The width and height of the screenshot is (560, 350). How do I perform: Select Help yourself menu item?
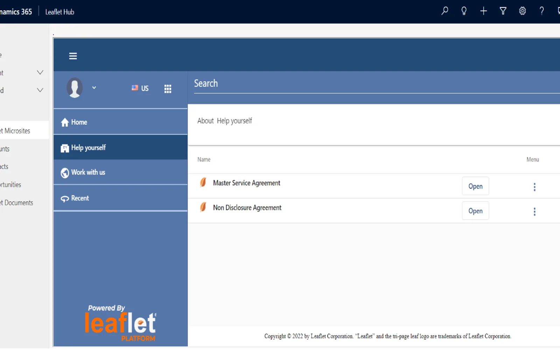pos(120,148)
